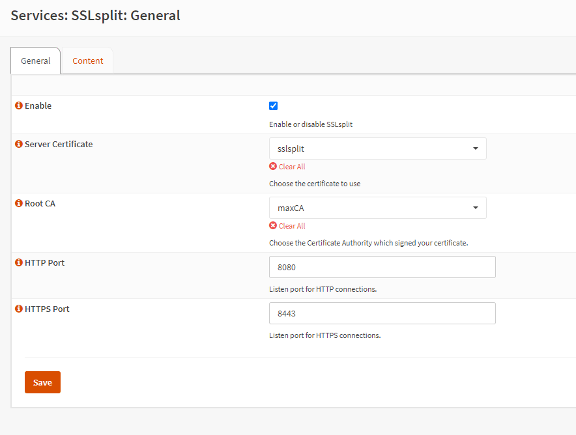Click red X icon under Server Certificate

pos(273,166)
